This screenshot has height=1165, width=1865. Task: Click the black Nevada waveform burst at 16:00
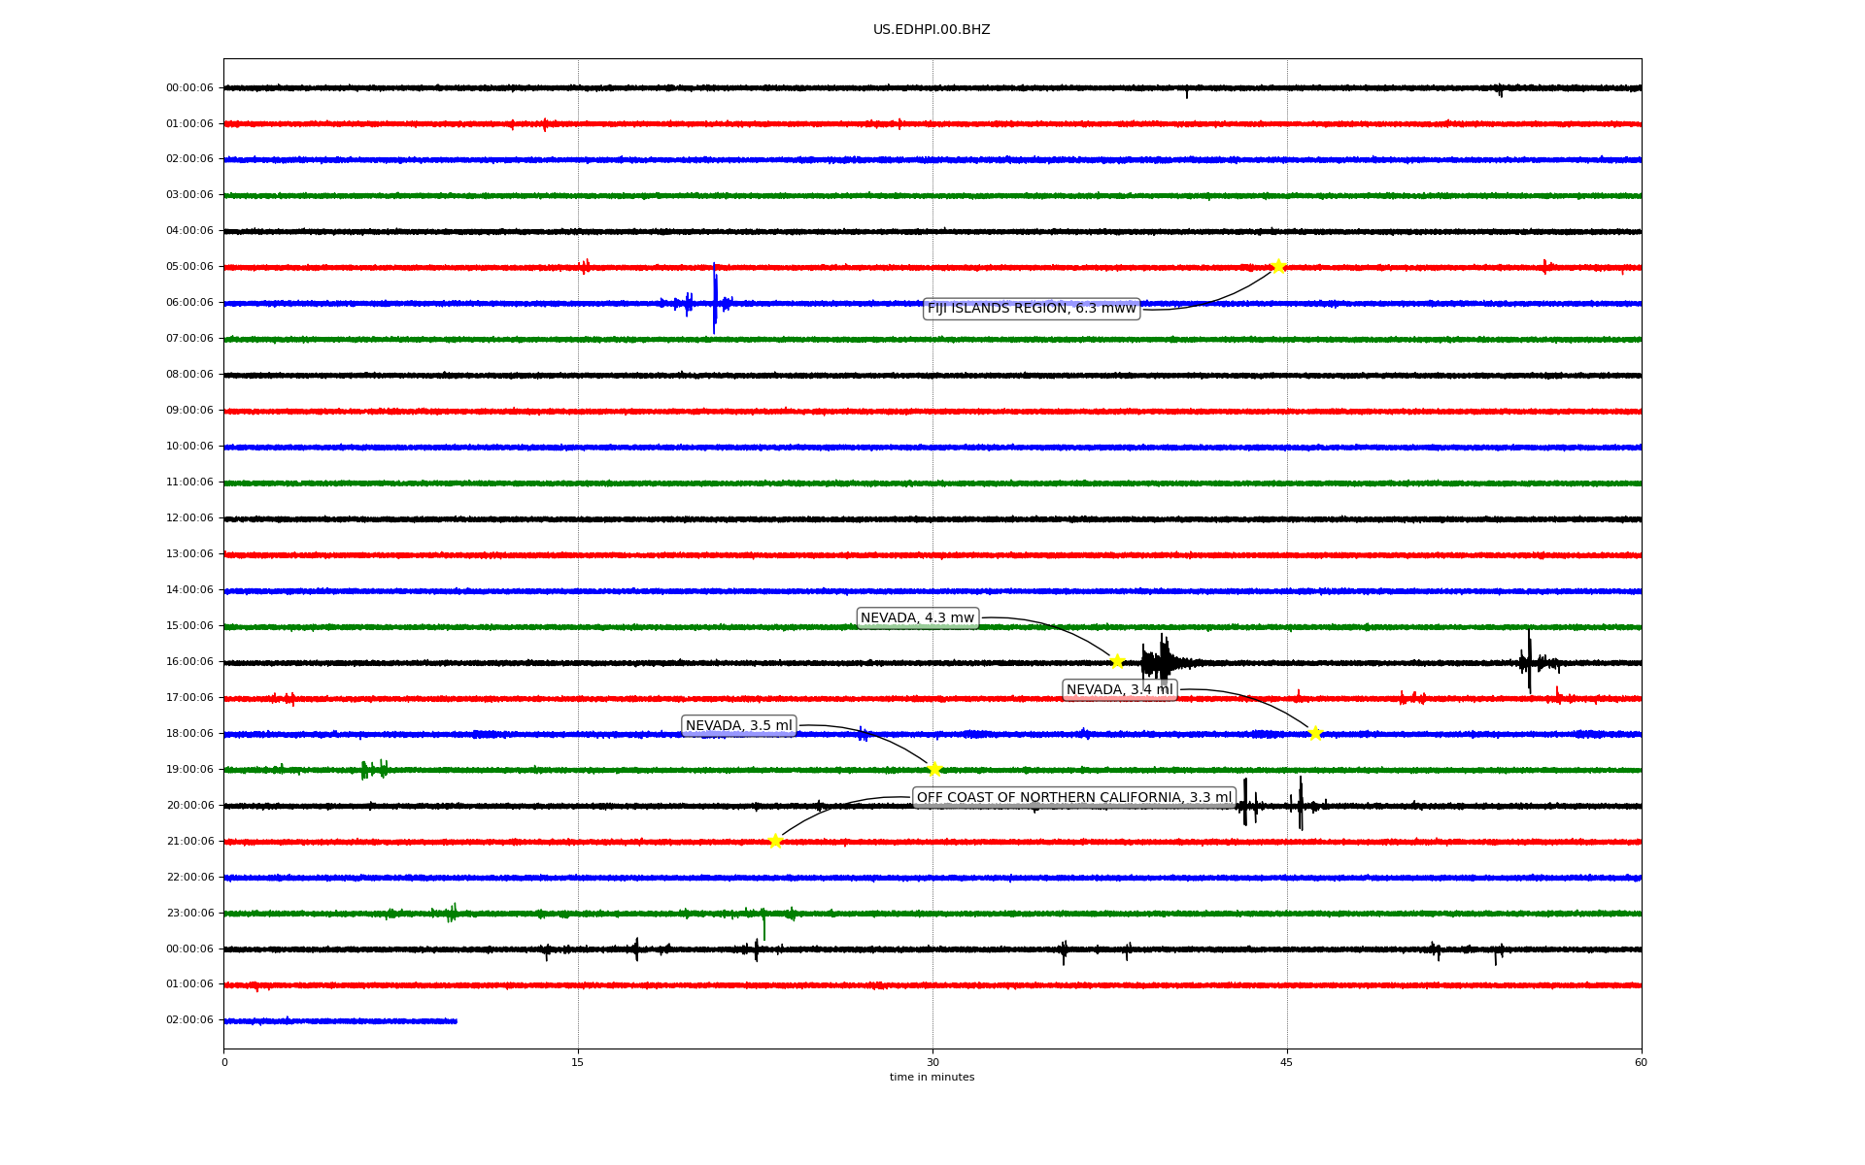(1161, 662)
